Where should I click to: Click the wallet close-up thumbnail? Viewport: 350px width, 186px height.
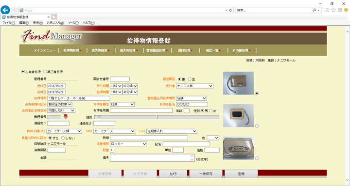238,148
